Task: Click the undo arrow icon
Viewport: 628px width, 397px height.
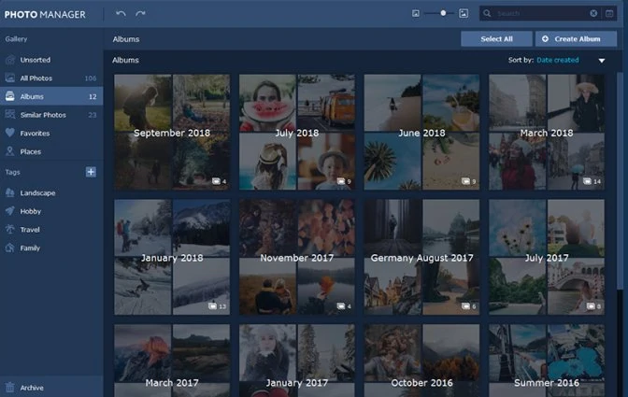Action: pyautogui.click(x=121, y=14)
